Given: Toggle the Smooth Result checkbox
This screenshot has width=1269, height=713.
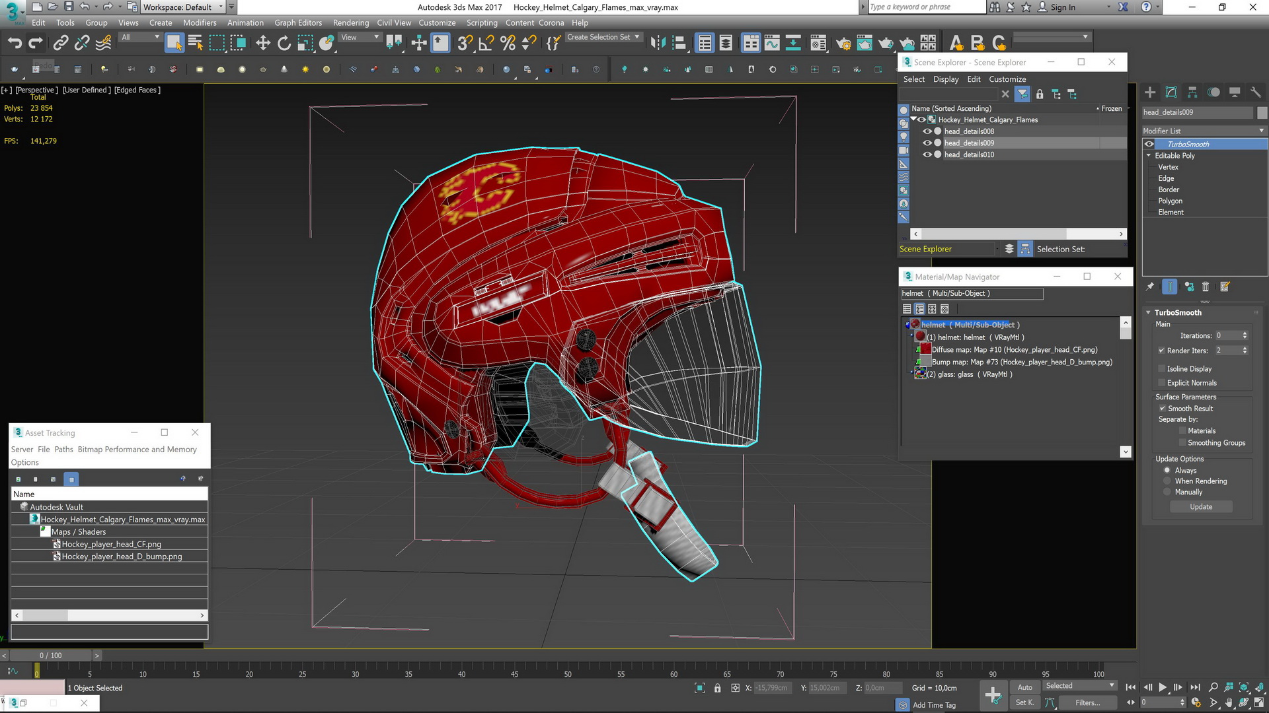Looking at the screenshot, I should [1163, 409].
